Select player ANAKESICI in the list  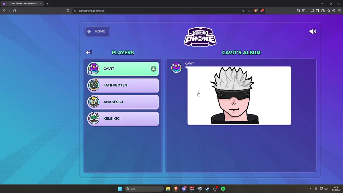pos(123,102)
